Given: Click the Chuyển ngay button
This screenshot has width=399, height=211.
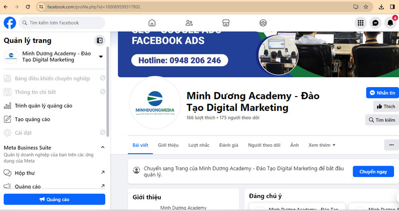Looking at the screenshot, I should point(373,172).
